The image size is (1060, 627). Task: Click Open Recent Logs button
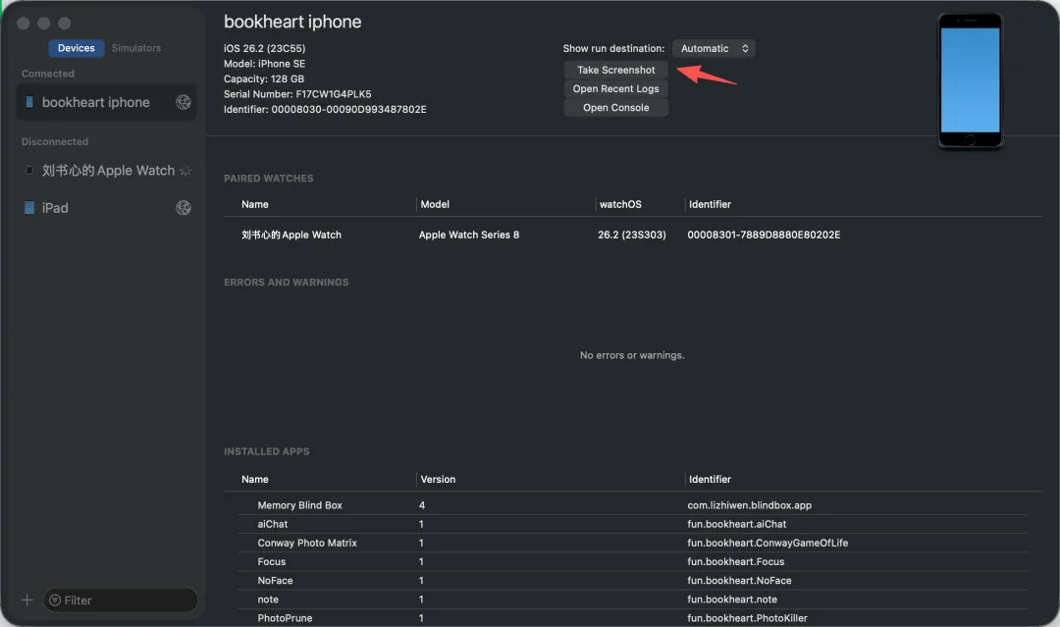point(615,88)
